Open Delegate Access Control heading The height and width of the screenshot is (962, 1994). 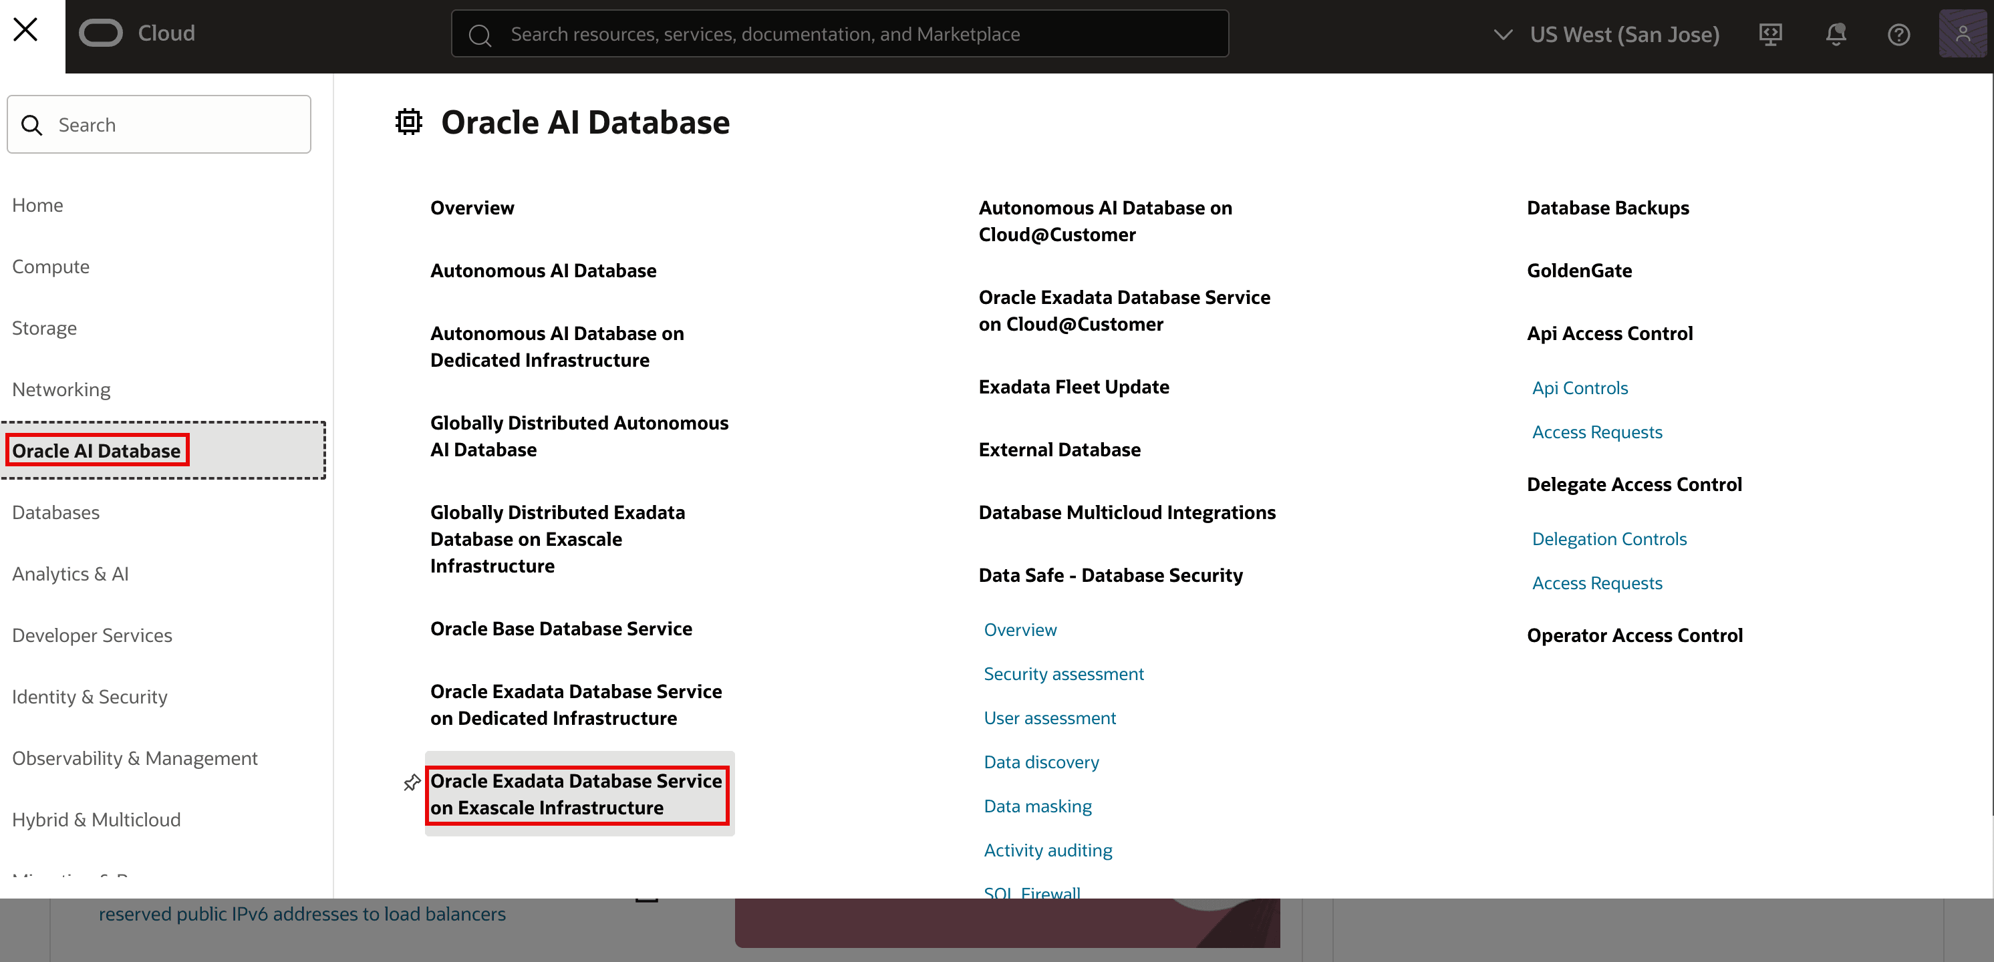click(x=1634, y=484)
